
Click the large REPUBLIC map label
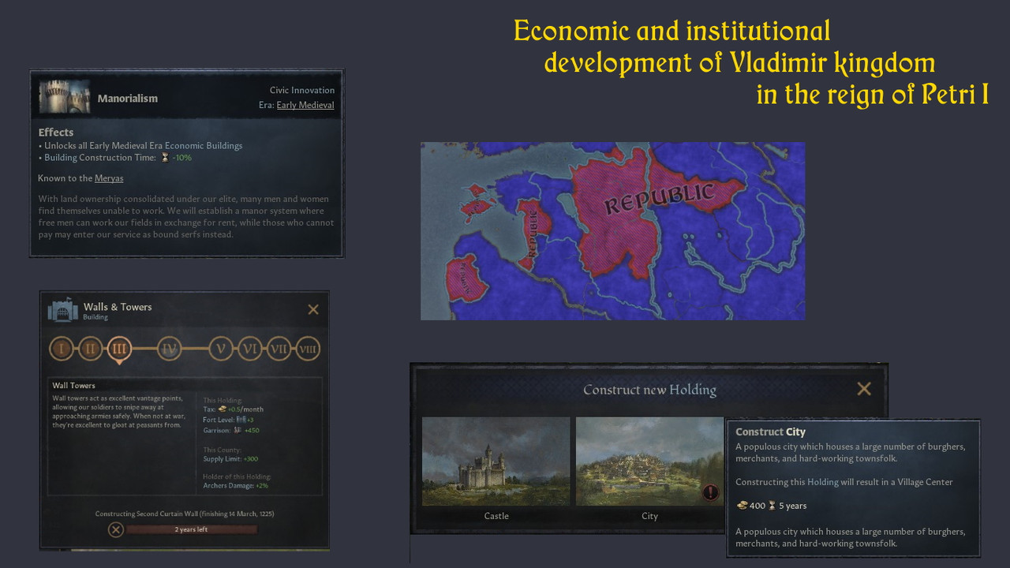(660, 197)
